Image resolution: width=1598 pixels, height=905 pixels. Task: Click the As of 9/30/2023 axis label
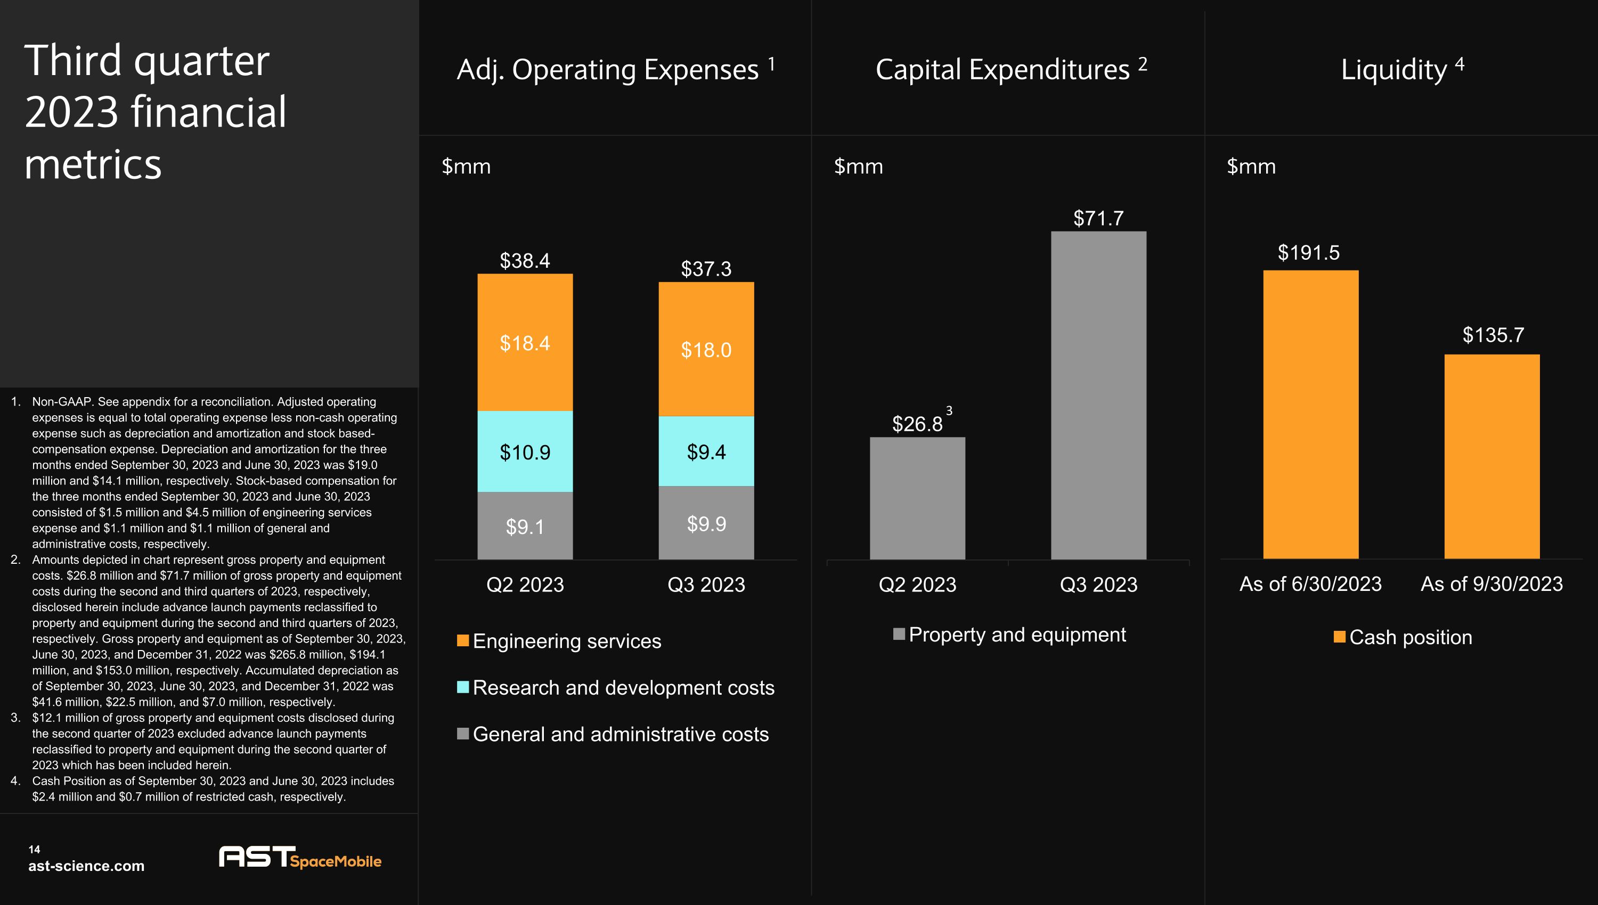click(1491, 583)
